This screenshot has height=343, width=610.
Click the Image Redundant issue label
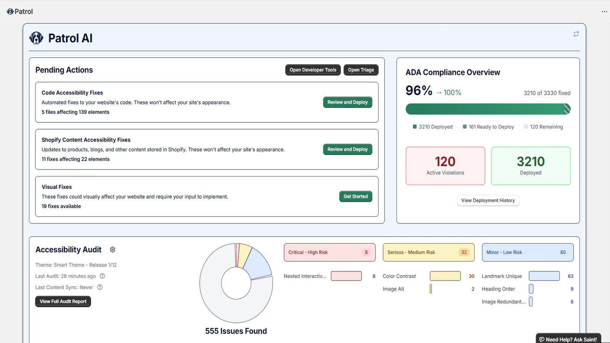(x=504, y=302)
